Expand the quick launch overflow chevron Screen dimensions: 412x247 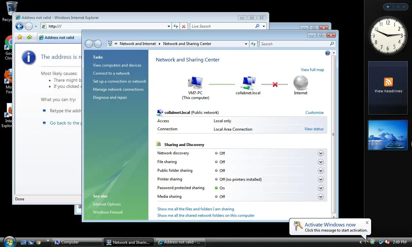(x=48, y=240)
